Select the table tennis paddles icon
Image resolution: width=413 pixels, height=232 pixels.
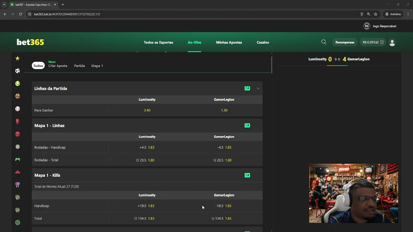click(17, 185)
